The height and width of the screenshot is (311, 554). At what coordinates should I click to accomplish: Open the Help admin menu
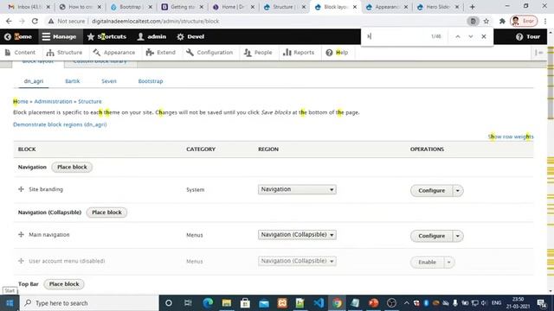337,53
